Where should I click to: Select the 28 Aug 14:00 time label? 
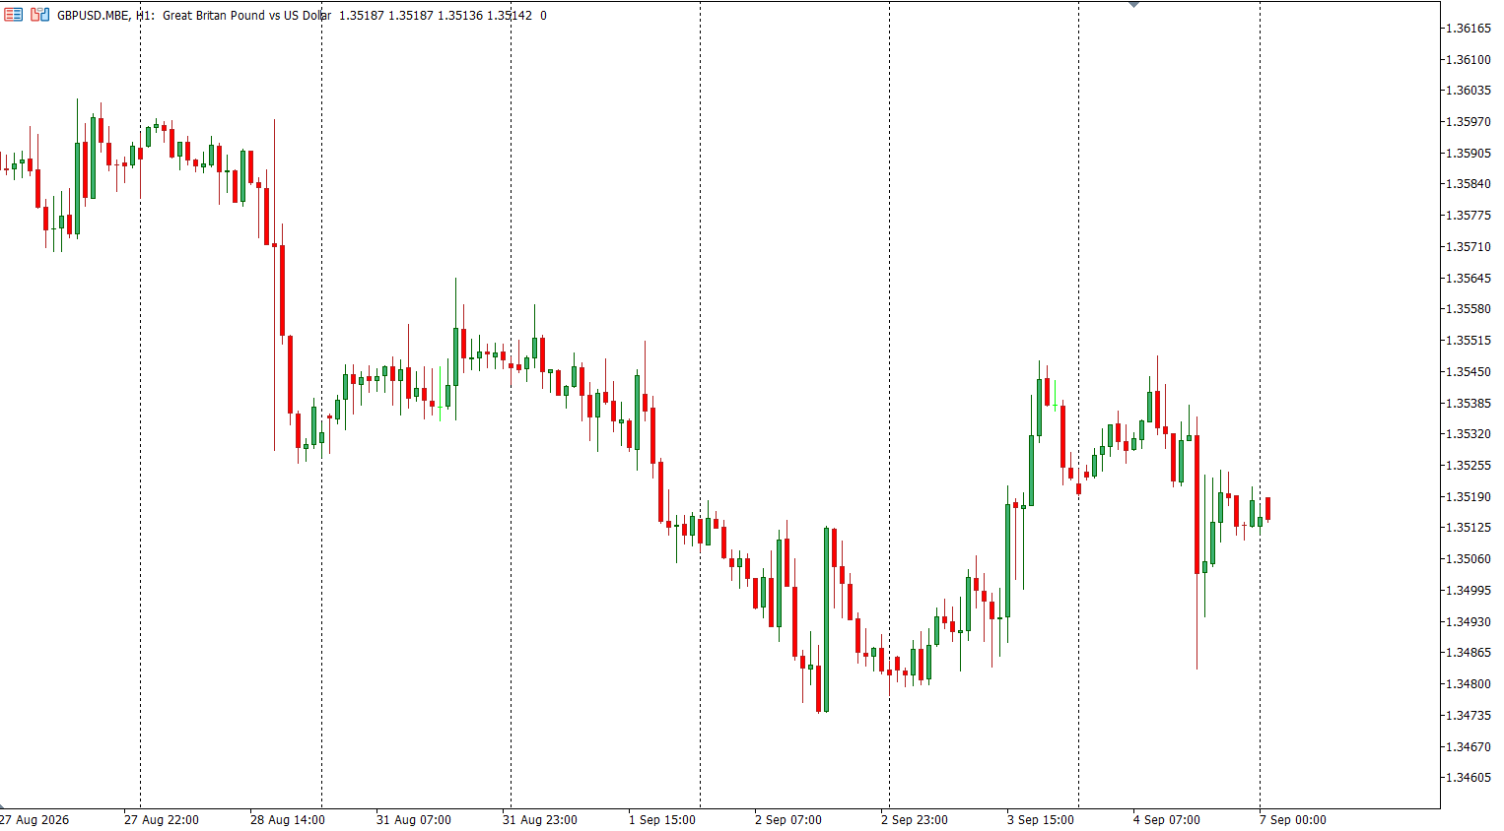[x=287, y=820]
